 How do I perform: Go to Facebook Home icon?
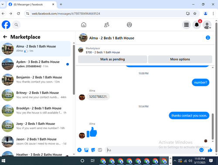coord(84,25)
